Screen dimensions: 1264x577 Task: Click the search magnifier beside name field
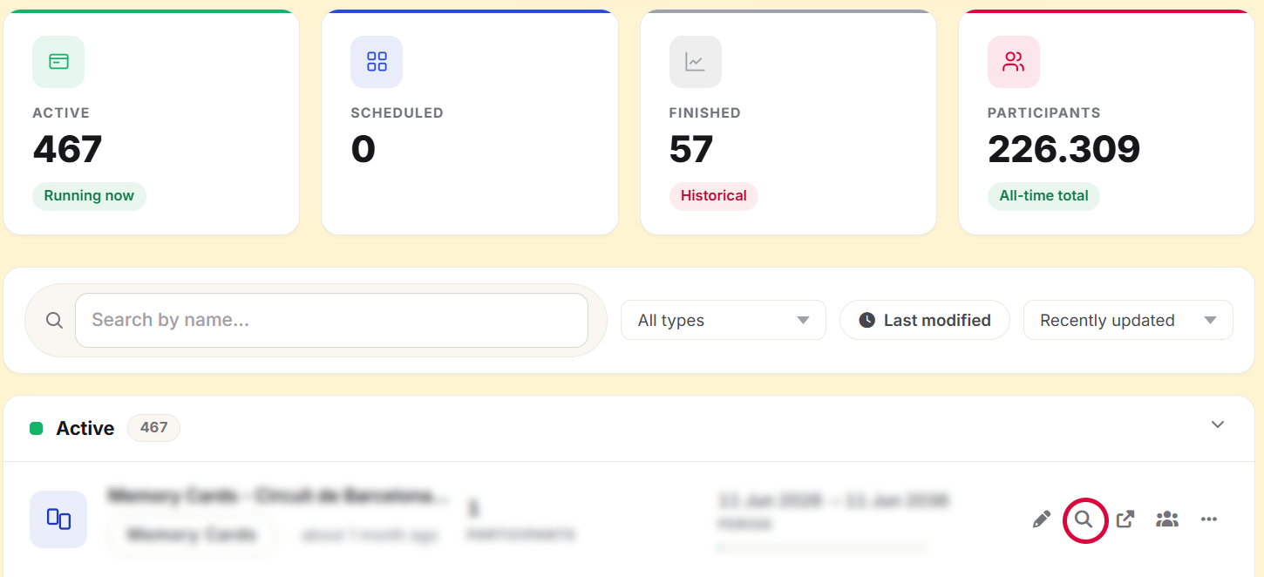tap(54, 321)
